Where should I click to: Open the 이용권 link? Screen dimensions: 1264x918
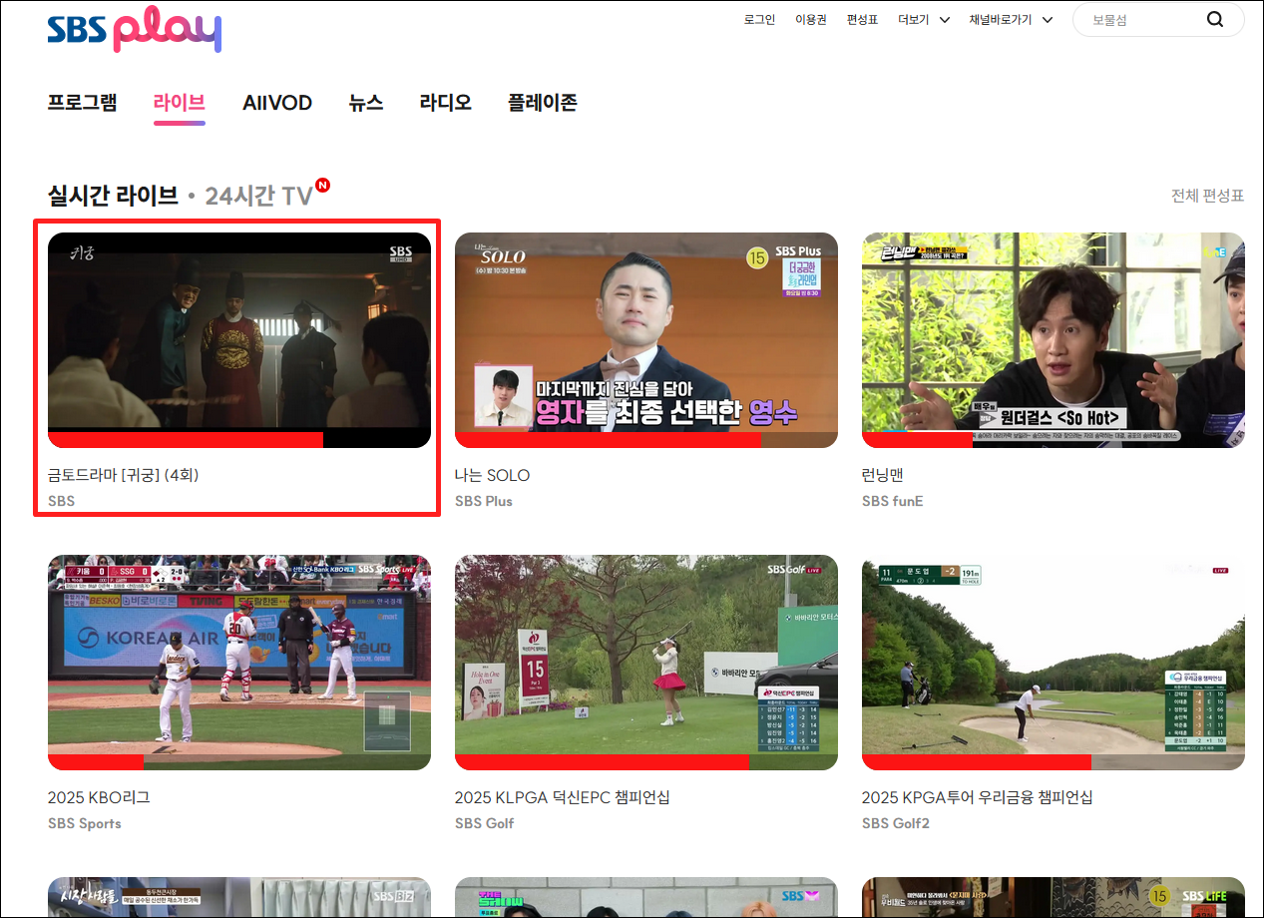[x=811, y=20]
